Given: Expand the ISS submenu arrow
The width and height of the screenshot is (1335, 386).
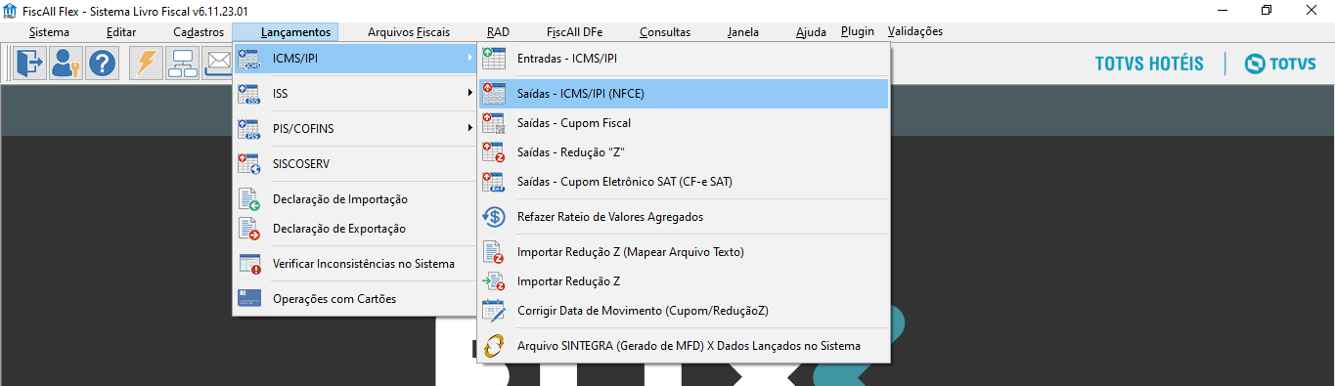Looking at the screenshot, I should [x=470, y=94].
